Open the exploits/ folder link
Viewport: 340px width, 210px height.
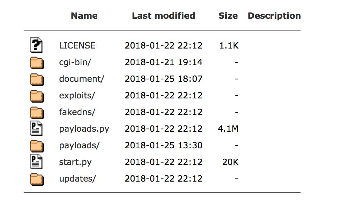[77, 96]
